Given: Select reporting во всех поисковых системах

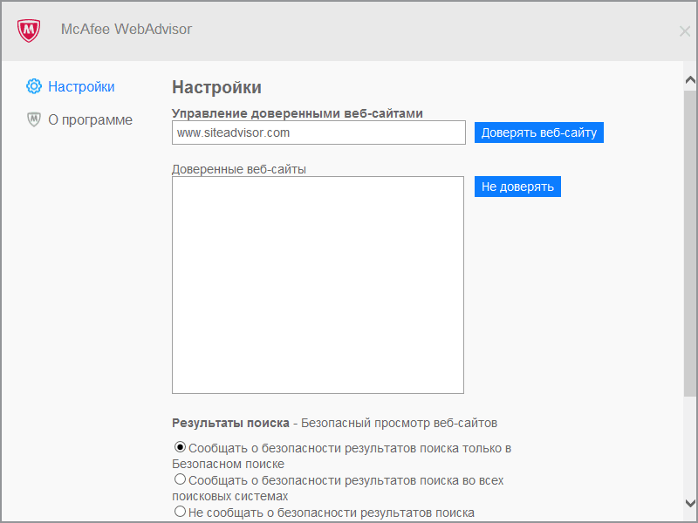Looking at the screenshot, I should [180, 479].
